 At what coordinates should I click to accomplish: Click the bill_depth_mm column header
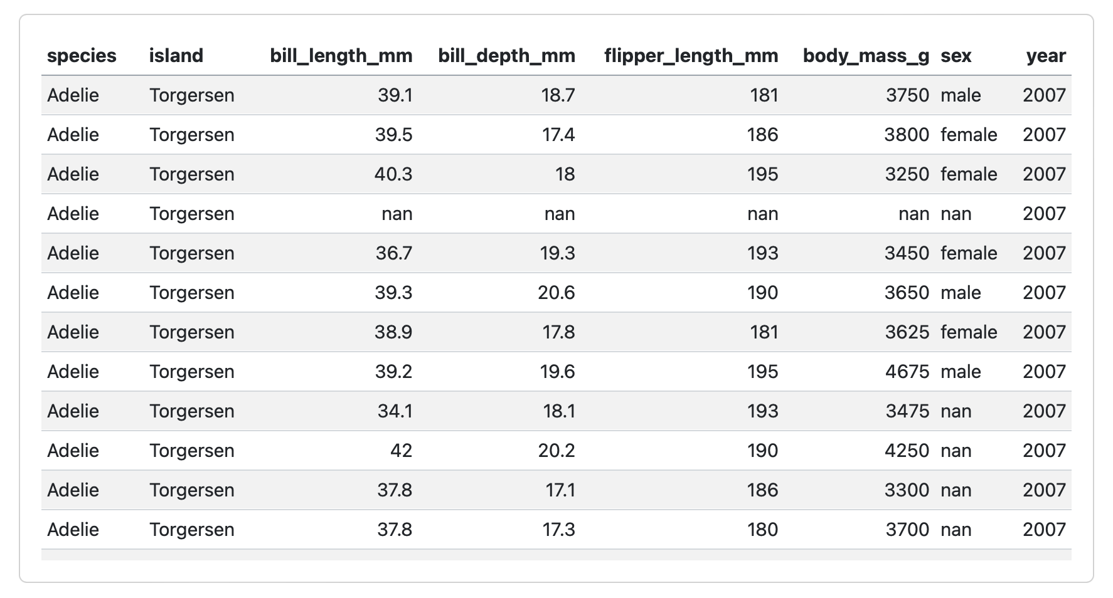click(x=506, y=56)
